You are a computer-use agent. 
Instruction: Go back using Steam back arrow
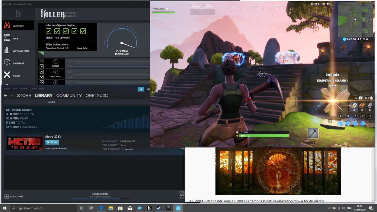click(5, 95)
